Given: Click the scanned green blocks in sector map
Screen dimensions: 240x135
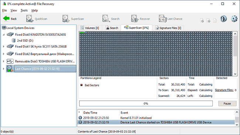Looking at the screenshot, I should (x=81, y=32).
